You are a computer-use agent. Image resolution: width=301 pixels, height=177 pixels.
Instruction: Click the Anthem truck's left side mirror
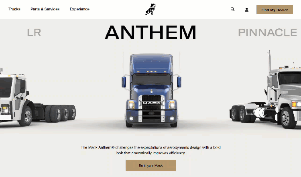pyautogui.click(x=124, y=82)
